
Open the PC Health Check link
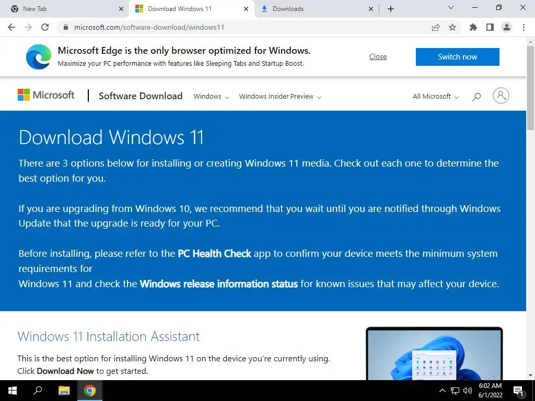point(214,254)
